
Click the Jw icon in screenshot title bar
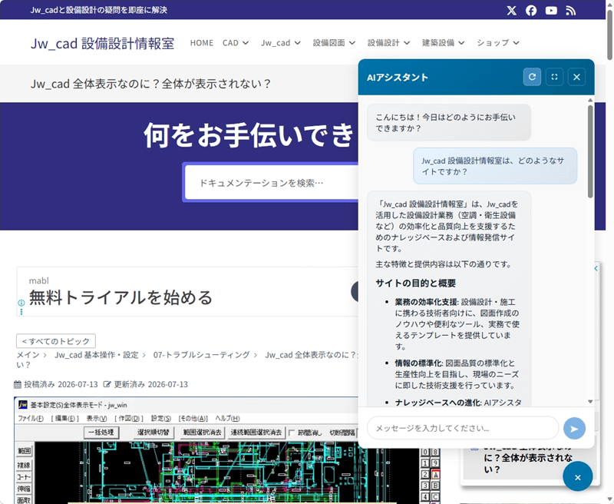[23, 405]
